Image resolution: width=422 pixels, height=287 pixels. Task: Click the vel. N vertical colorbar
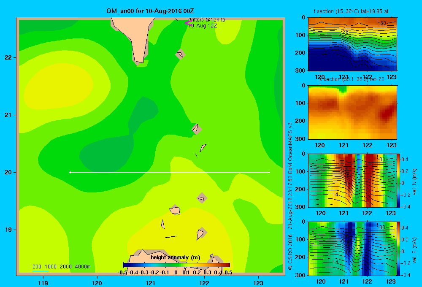pyautogui.click(x=399, y=180)
